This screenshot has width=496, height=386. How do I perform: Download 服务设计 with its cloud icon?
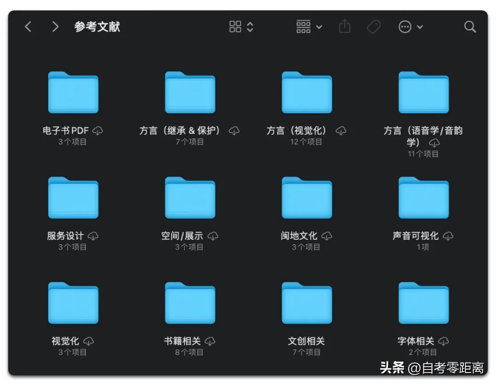click(94, 236)
